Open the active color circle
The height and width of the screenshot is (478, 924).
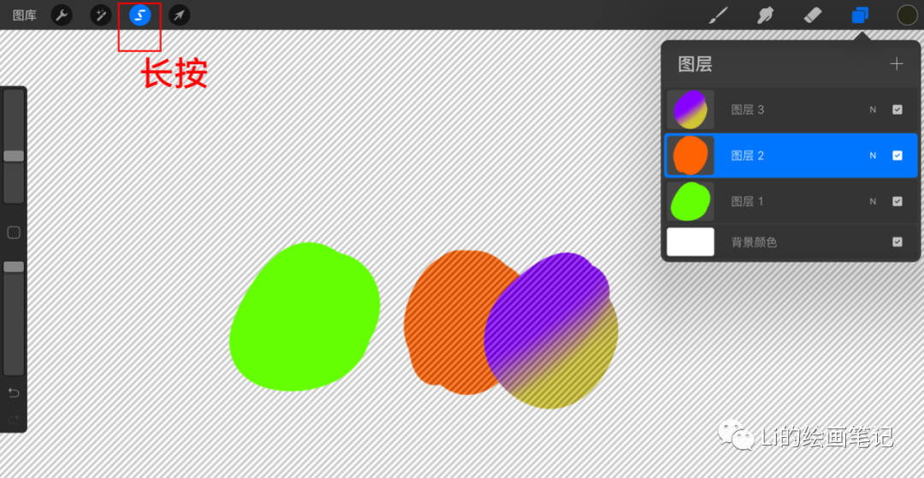point(908,15)
